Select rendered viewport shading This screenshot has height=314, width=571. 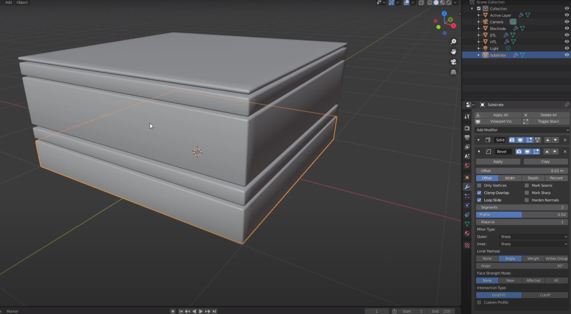pos(449,3)
